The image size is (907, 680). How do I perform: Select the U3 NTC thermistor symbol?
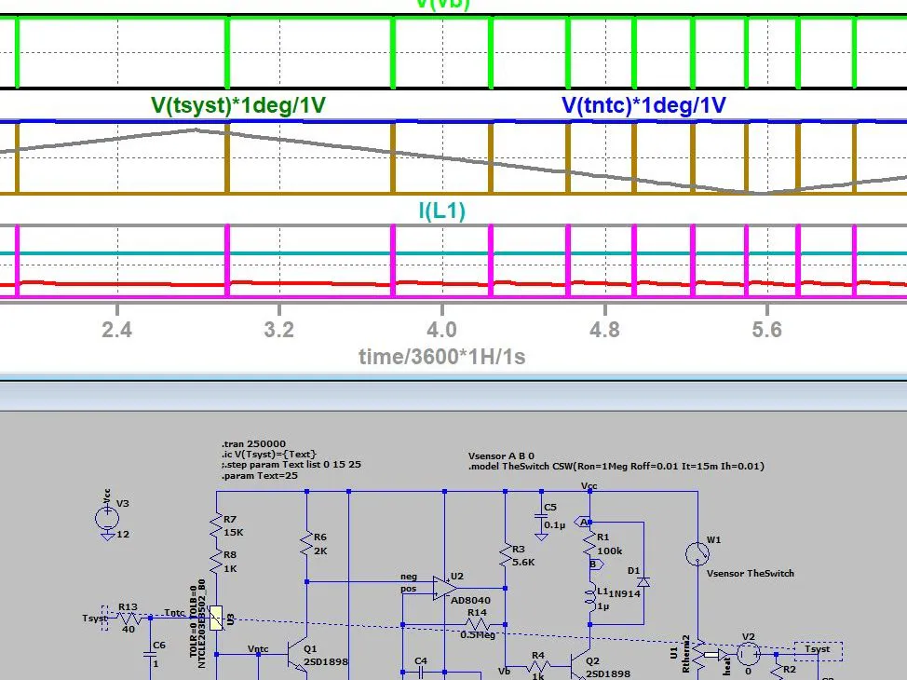point(216,619)
